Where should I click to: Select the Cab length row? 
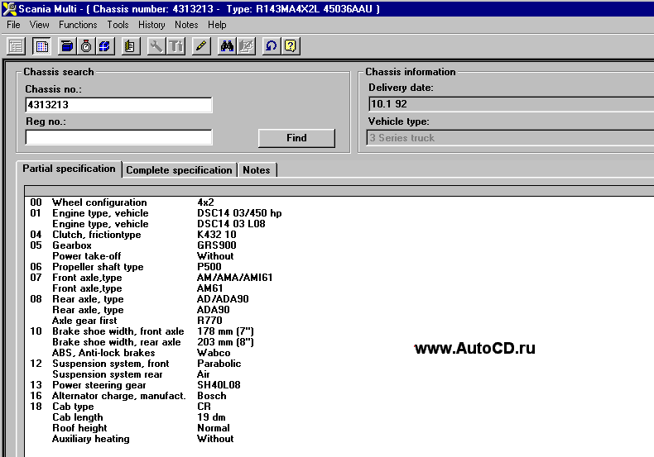340,417
